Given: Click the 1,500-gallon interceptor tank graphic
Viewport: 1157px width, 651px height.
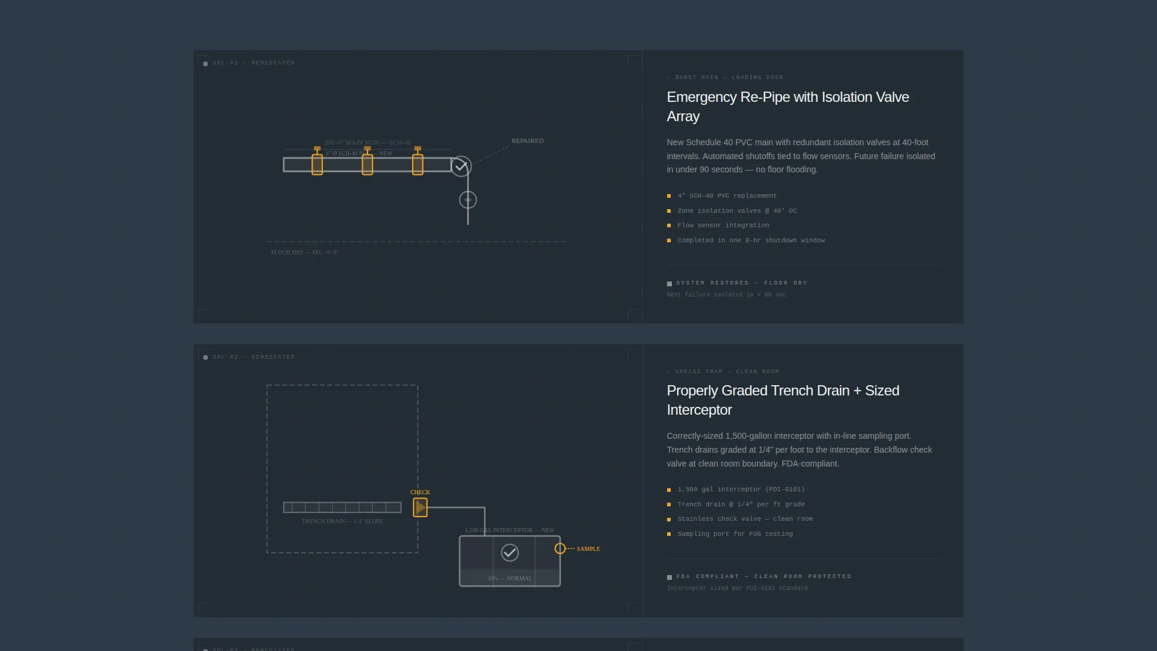Looking at the screenshot, I should click(x=510, y=561).
